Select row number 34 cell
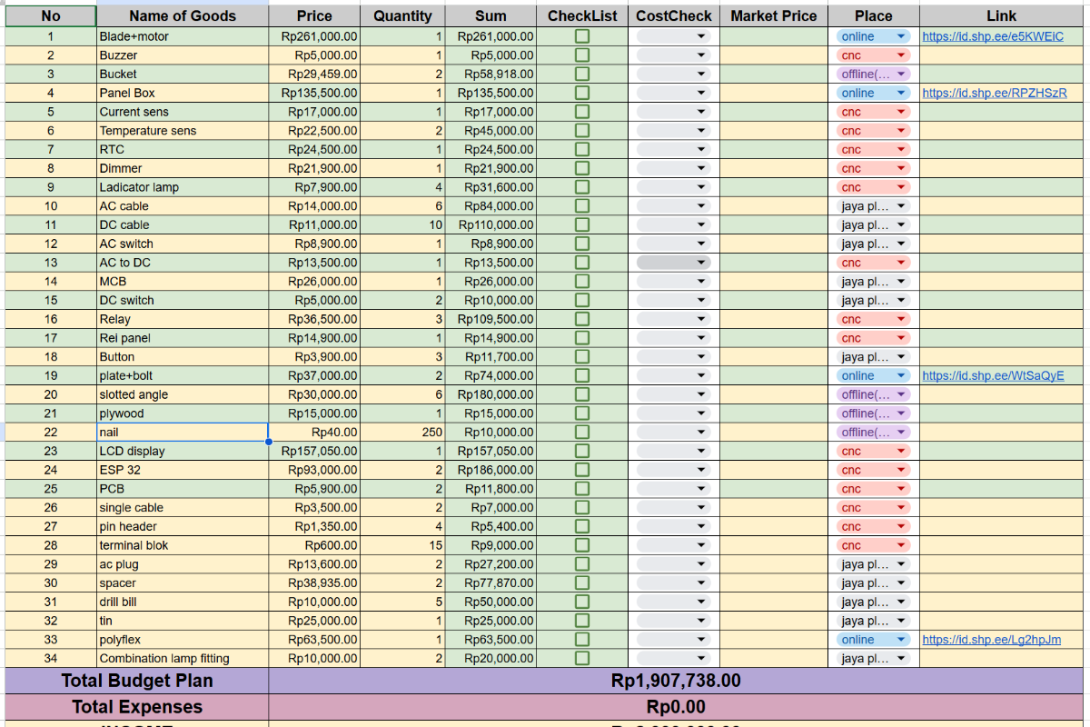The image size is (1090, 727). coord(51,659)
